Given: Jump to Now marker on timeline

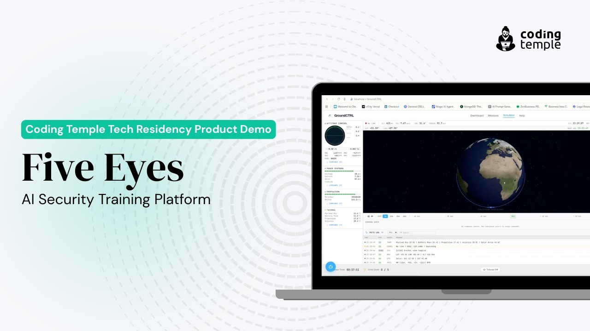Looking at the screenshot, I should pyautogui.click(x=513, y=216).
